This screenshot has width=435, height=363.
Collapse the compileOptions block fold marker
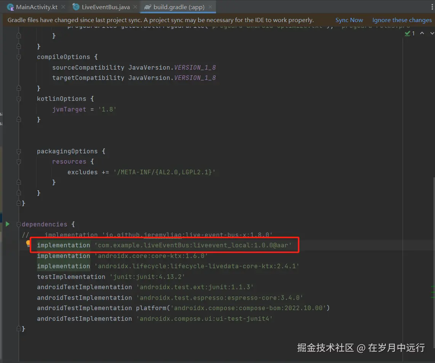click(x=19, y=57)
